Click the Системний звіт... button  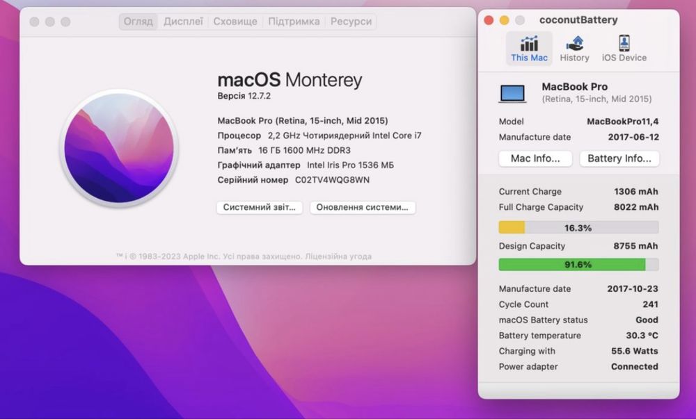pyautogui.click(x=260, y=207)
